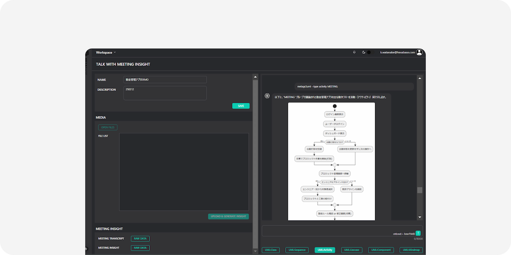The height and width of the screenshot is (255, 511).
Task: Click the lightning icon at sidebar bottom
Action: tap(86, 249)
